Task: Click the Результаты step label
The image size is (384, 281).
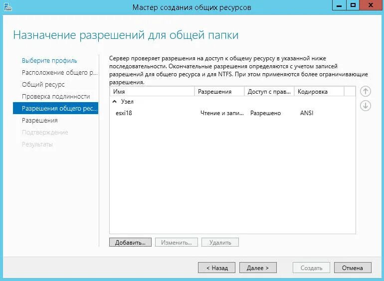Action: coord(37,144)
